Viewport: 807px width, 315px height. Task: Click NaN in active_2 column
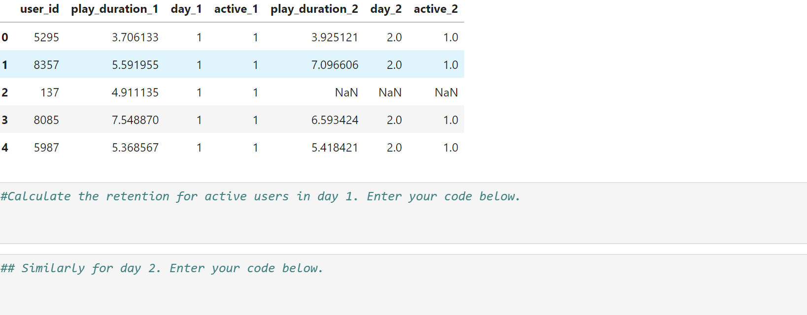pos(446,93)
